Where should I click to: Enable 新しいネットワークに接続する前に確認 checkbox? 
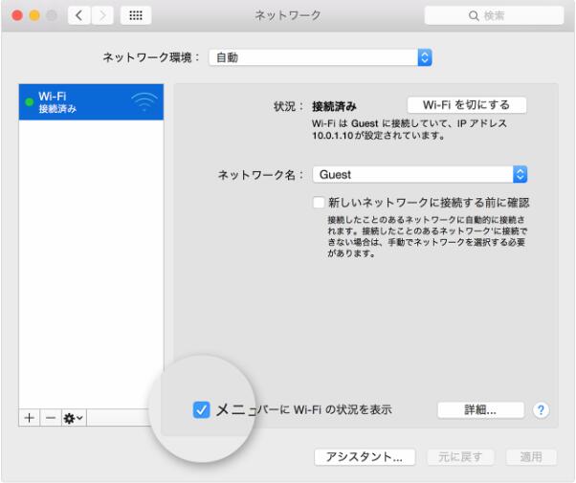pyautogui.click(x=318, y=203)
